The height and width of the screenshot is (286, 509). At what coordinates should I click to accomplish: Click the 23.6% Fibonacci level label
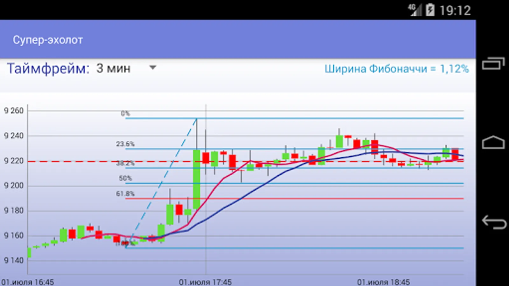125,144
